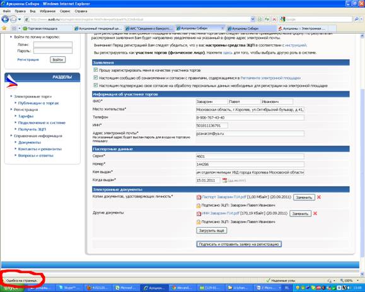365x292 pixels.
Task: Open Электронные торги sidebar section
Action: click(x=33, y=96)
